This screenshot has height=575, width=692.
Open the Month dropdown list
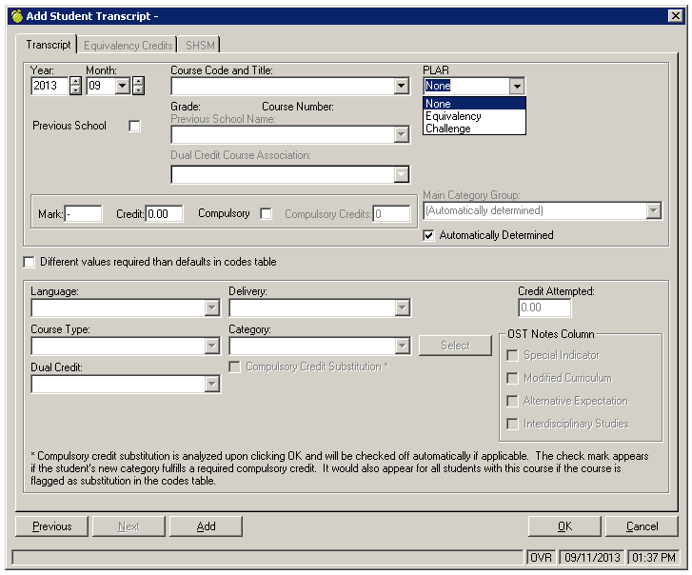122,86
